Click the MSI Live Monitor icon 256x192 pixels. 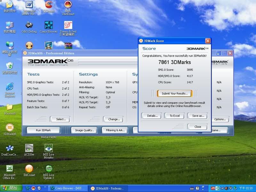pos(49,148)
